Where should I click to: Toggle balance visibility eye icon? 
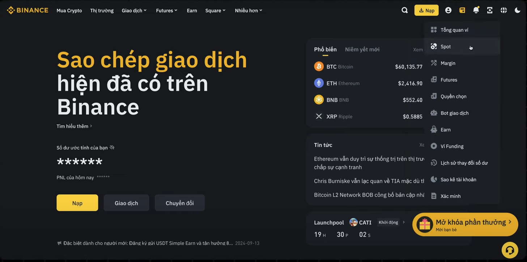(x=112, y=147)
